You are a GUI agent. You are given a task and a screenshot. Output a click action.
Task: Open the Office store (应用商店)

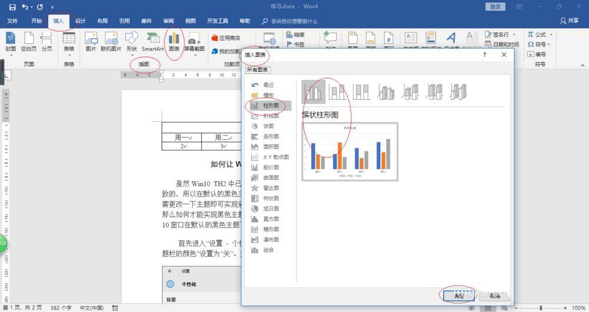pyautogui.click(x=226, y=38)
